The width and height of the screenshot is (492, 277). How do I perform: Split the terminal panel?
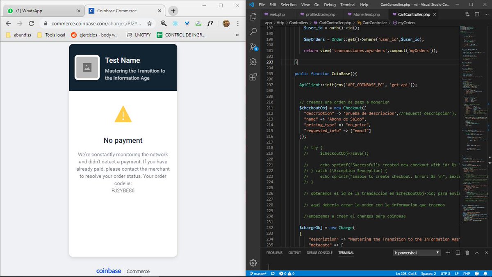[x=458, y=253]
